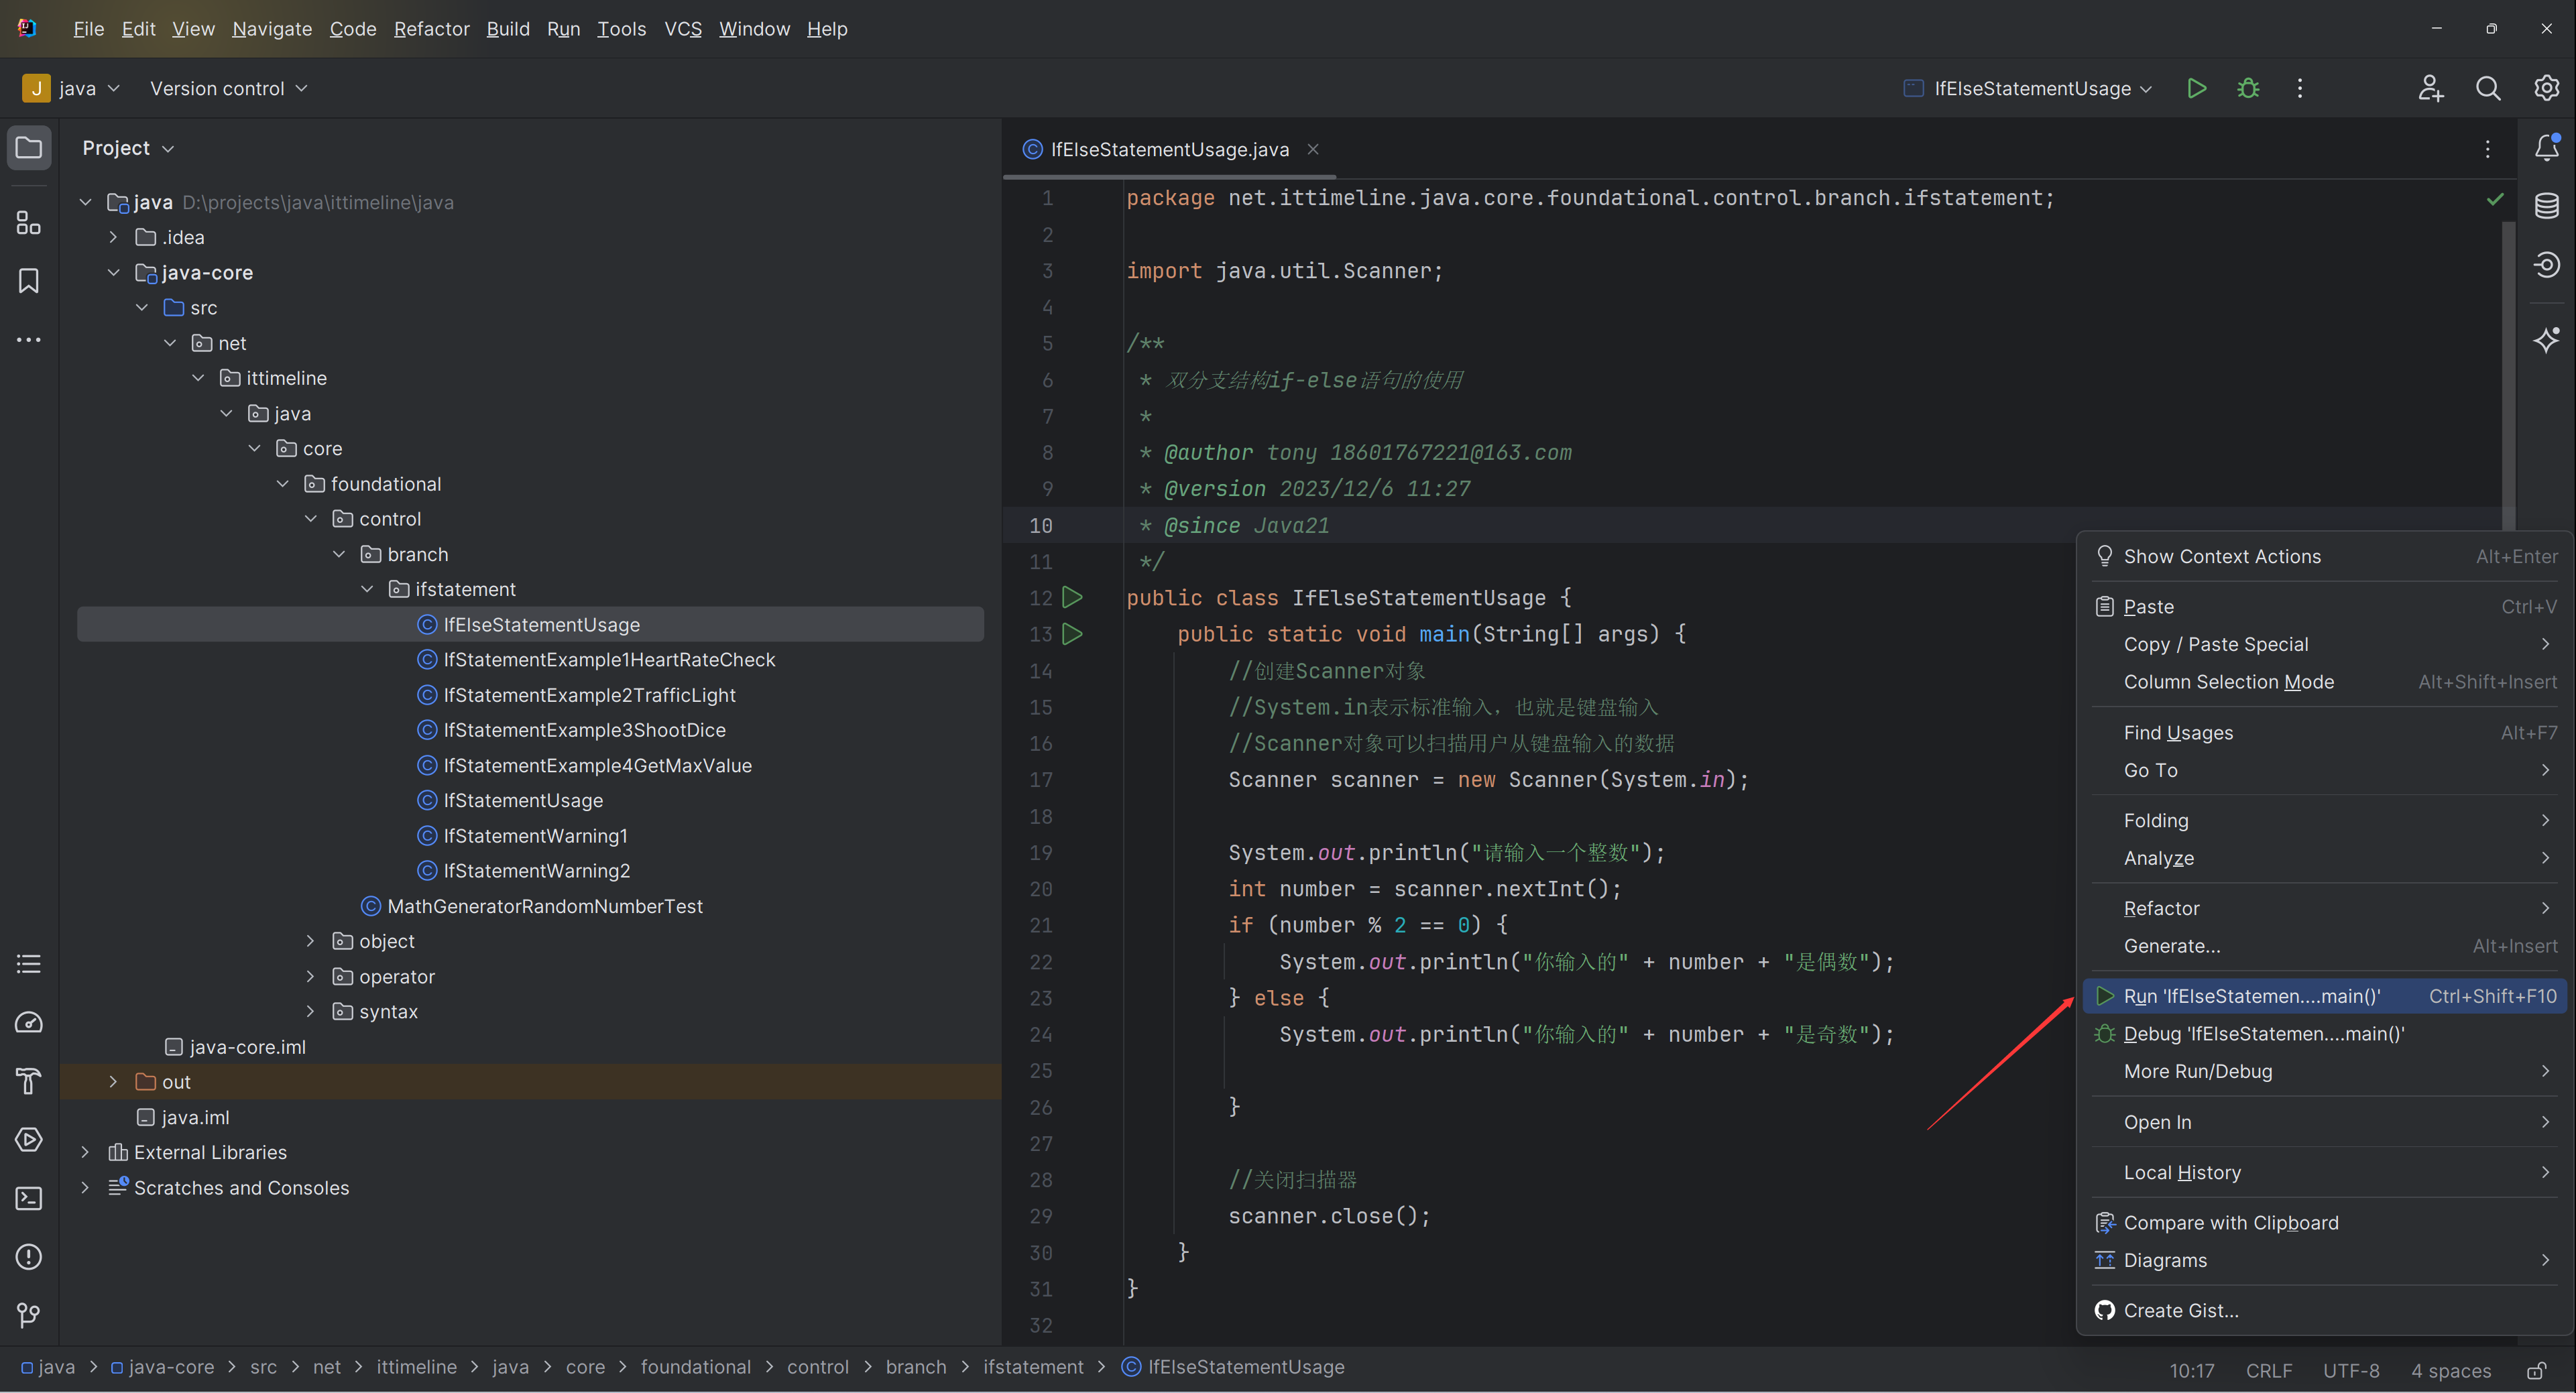Click the green inspection checkmark in the editor
Viewport: 2576px width, 1393px height.
click(2495, 199)
